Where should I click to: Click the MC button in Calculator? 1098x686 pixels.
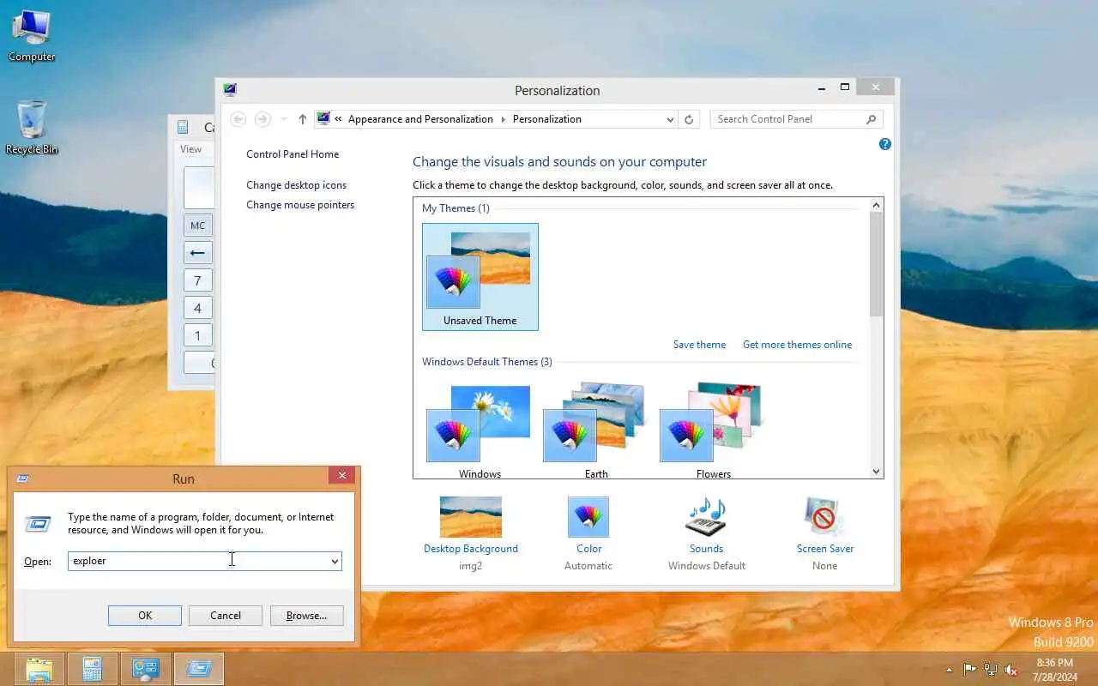click(198, 226)
